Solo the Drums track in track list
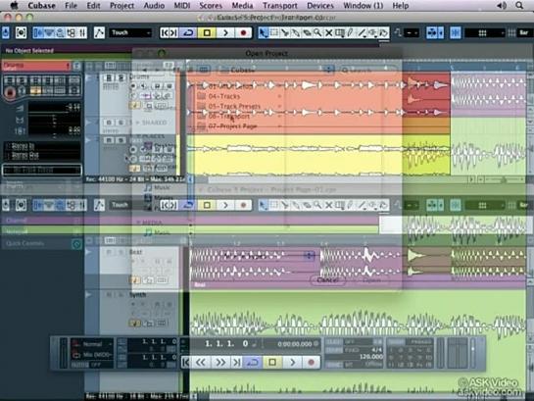Screen dimensions: 534x401 [121, 77]
